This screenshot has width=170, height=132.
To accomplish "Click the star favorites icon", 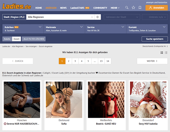I will coord(133,8).
